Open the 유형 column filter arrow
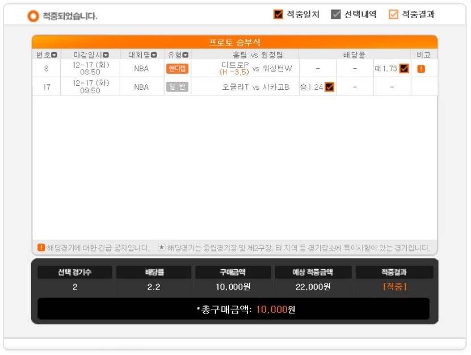The image size is (471, 355). [x=186, y=55]
